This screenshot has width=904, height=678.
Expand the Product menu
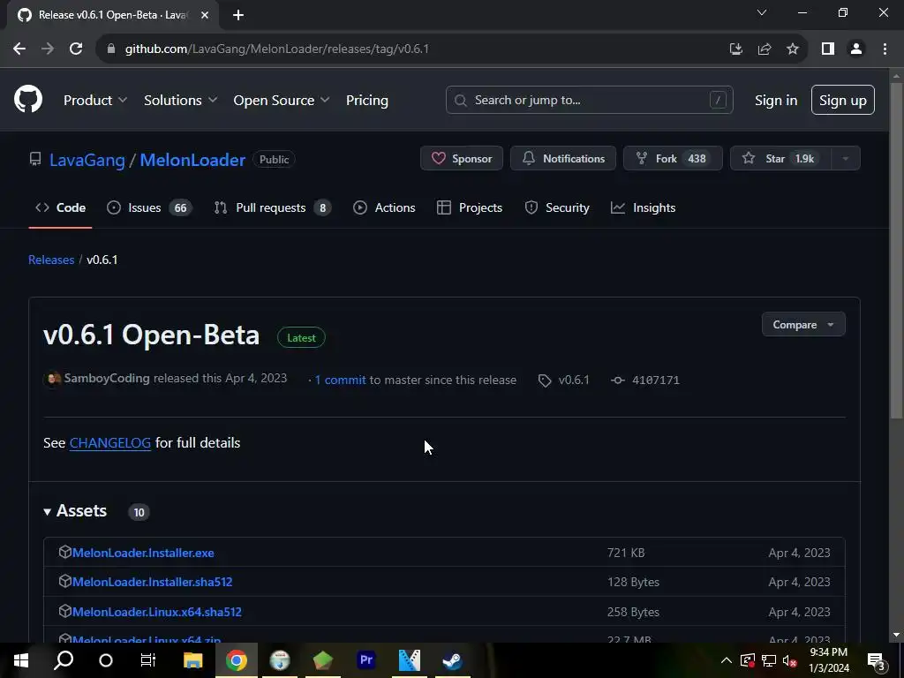pyautogui.click(x=95, y=101)
